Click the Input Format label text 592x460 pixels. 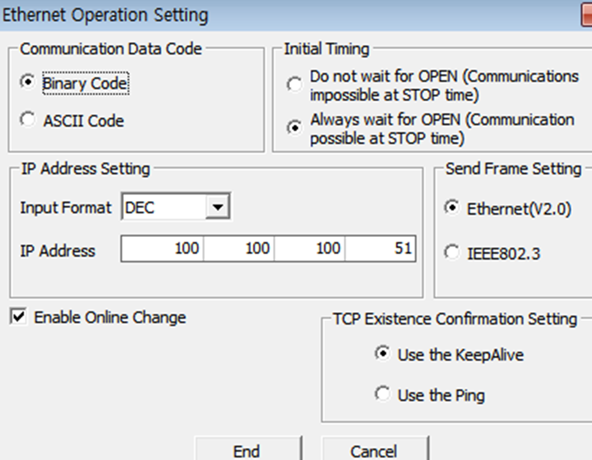click(66, 208)
